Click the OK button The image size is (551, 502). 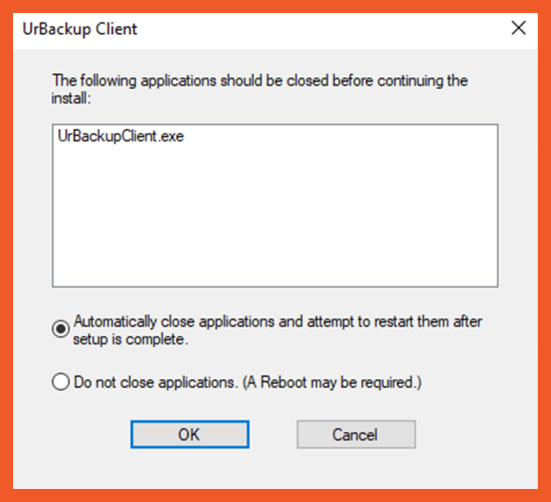point(190,435)
